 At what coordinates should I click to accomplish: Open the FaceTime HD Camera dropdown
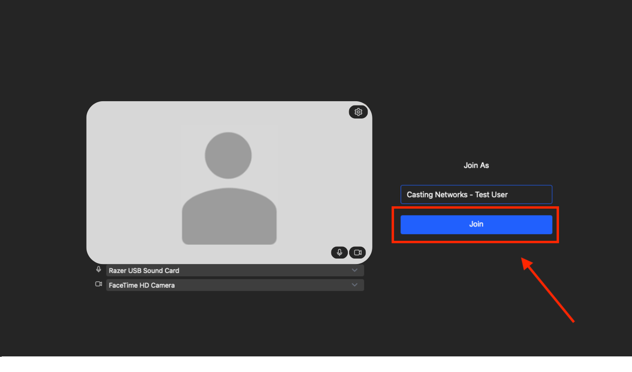coord(234,286)
